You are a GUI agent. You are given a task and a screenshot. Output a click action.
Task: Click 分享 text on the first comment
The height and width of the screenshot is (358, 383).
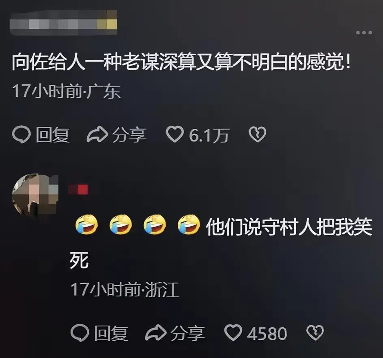[129, 135]
